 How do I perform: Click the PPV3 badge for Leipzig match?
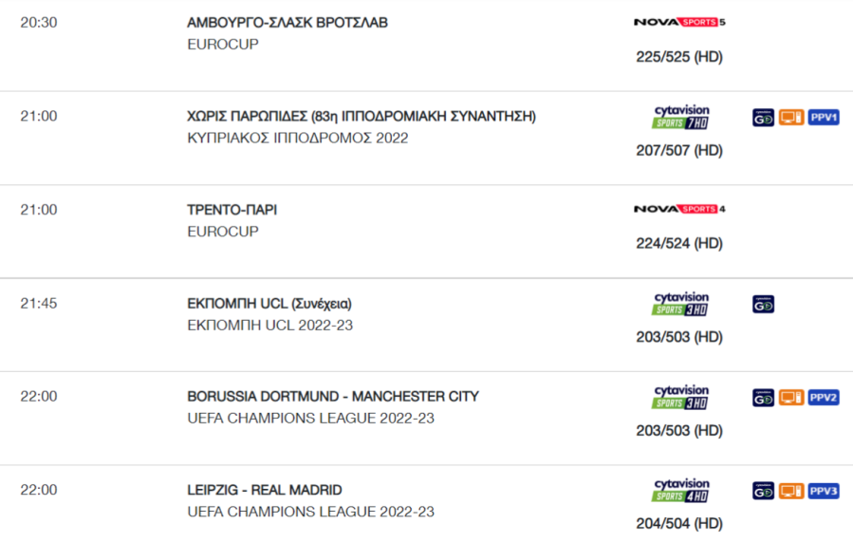[x=823, y=492]
